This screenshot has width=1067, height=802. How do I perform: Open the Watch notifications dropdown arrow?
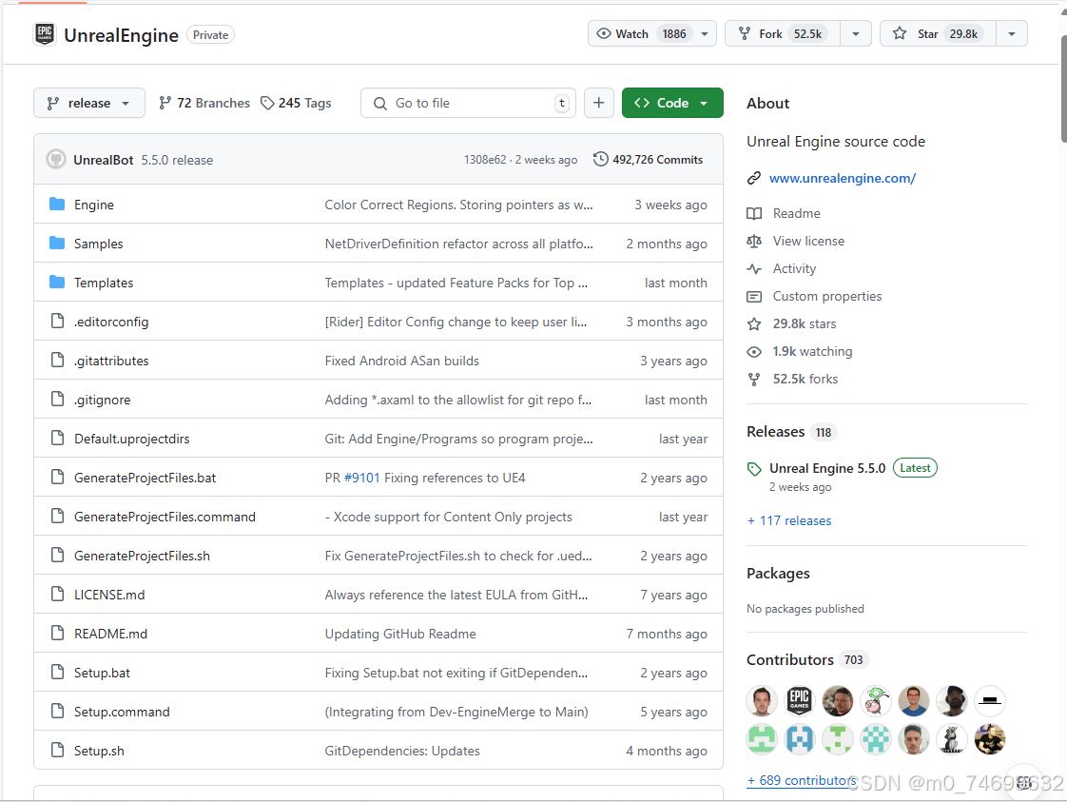coord(705,33)
